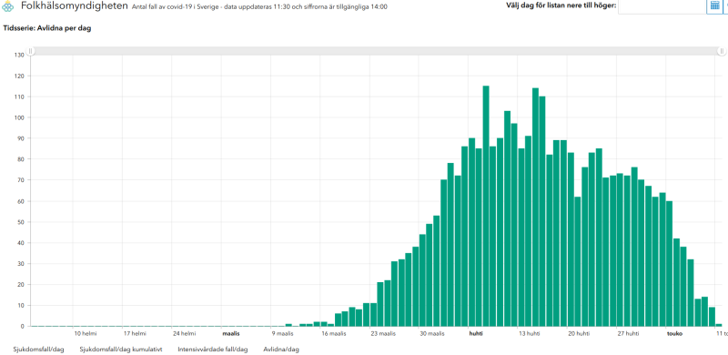Switch to the Sjukdomsfall/dag kumulativt tab

(x=121, y=350)
